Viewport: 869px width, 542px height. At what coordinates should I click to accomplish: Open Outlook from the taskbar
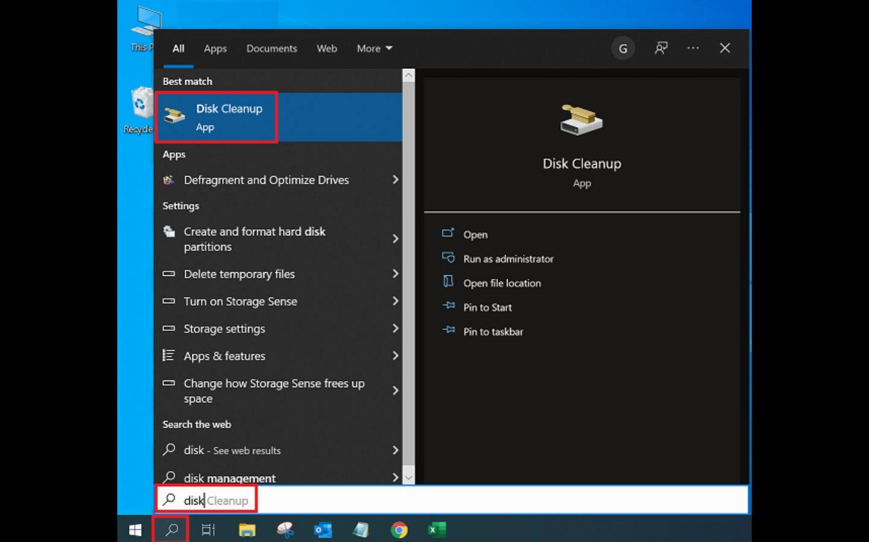pyautogui.click(x=323, y=529)
